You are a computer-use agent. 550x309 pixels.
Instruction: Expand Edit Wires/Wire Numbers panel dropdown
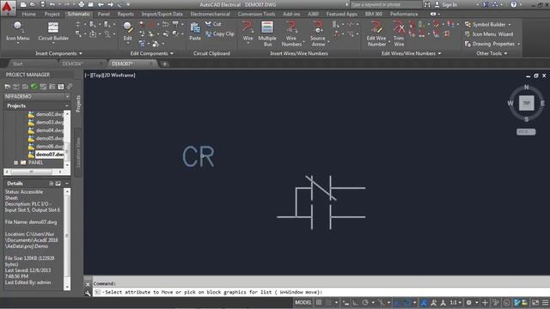click(x=411, y=53)
